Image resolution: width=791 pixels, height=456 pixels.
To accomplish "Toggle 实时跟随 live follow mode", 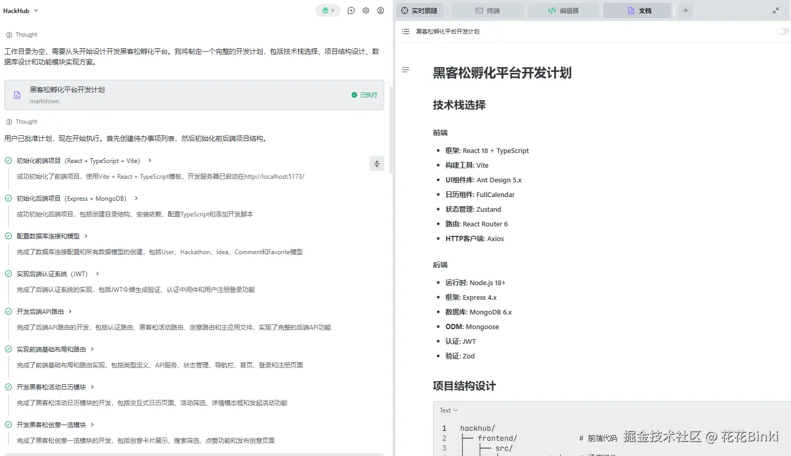I will click(x=419, y=10).
